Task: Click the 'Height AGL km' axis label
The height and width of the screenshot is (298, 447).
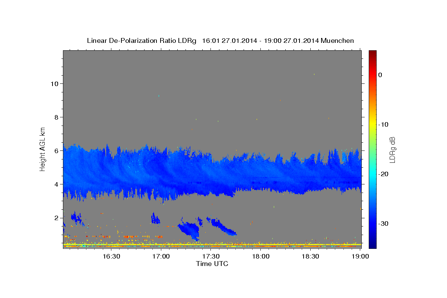Action: [43, 149]
